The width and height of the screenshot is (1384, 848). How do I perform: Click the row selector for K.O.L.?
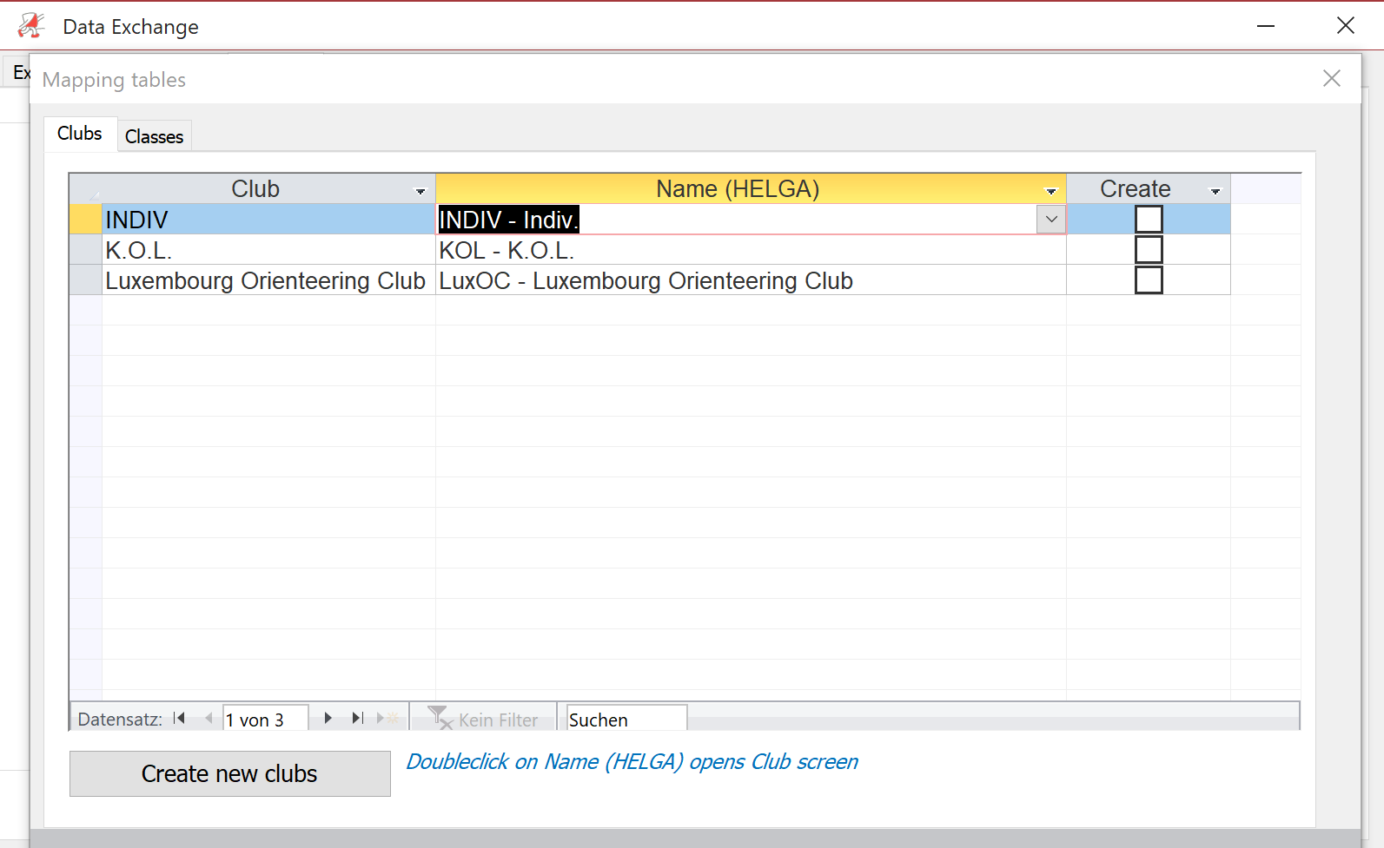[86, 250]
